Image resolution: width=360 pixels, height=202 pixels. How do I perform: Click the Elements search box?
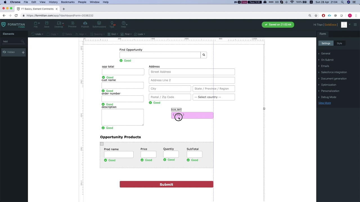click(13, 42)
